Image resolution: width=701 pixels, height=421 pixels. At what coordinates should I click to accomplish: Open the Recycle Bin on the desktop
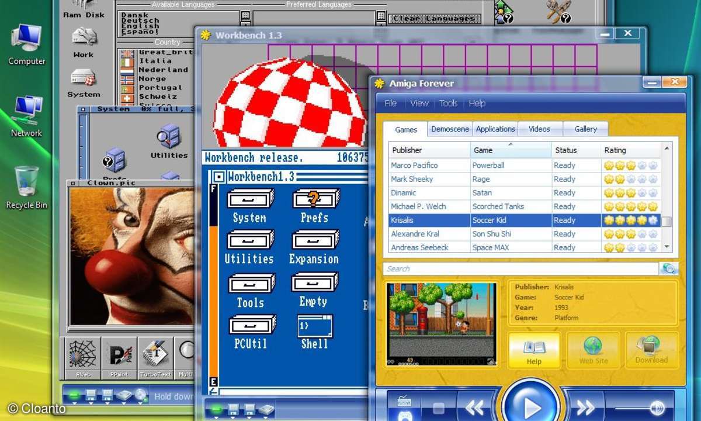click(x=27, y=187)
